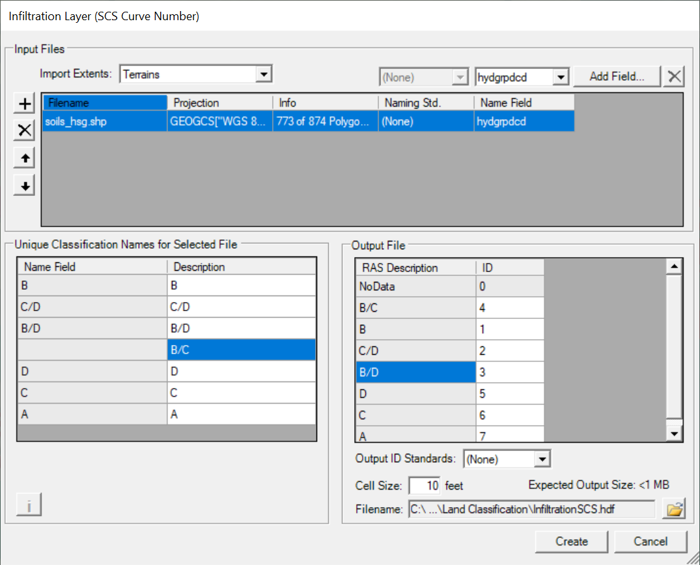Click the Cell Size input field
Viewport: 700px width, 565px height.
[425, 486]
